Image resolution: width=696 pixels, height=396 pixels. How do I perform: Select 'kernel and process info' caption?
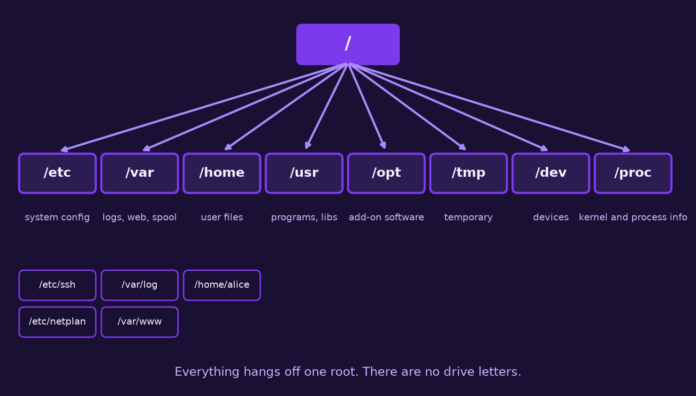coord(633,217)
